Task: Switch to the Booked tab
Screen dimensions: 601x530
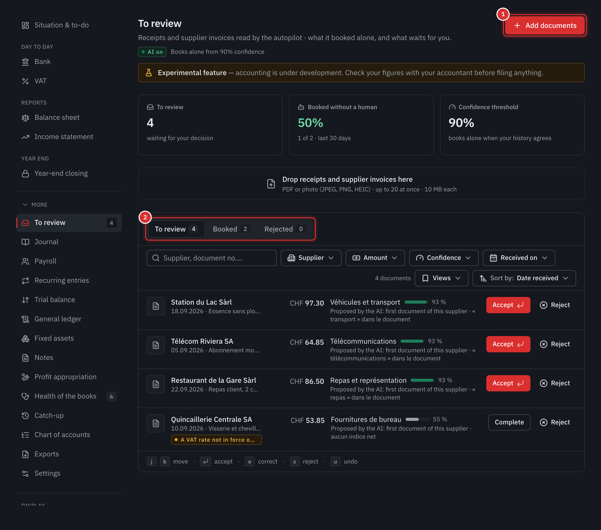Action: [x=231, y=229]
